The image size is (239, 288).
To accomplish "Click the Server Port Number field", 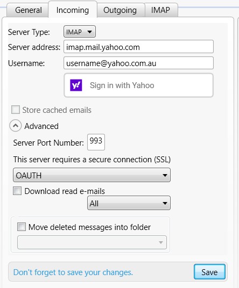I will click(x=96, y=142).
